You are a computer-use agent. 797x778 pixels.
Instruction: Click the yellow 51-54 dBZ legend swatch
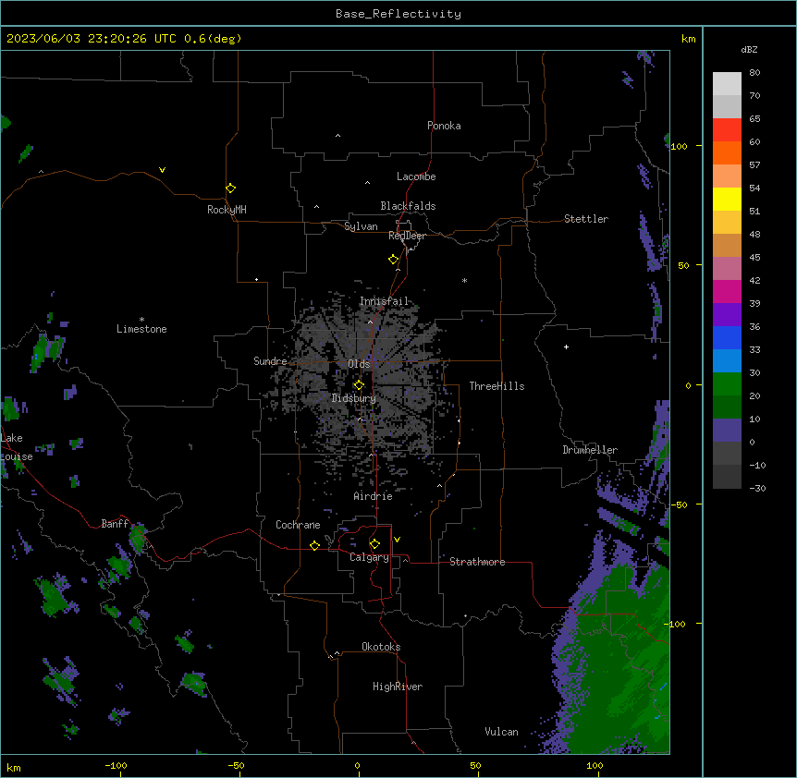click(x=727, y=199)
